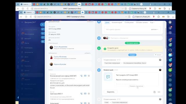Click изменить in the Дополнительно section header
Screen dimensions: 186x104
coord(90,22)
